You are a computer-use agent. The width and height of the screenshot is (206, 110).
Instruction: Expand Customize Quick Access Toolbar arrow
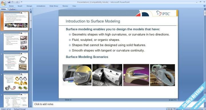coord(21,2)
